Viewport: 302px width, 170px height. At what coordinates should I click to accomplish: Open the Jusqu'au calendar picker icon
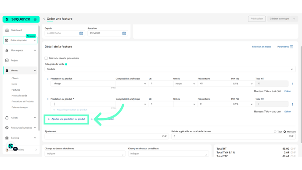[124, 33]
